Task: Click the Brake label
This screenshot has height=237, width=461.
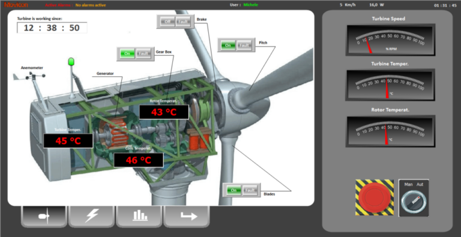Action: [x=202, y=19]
